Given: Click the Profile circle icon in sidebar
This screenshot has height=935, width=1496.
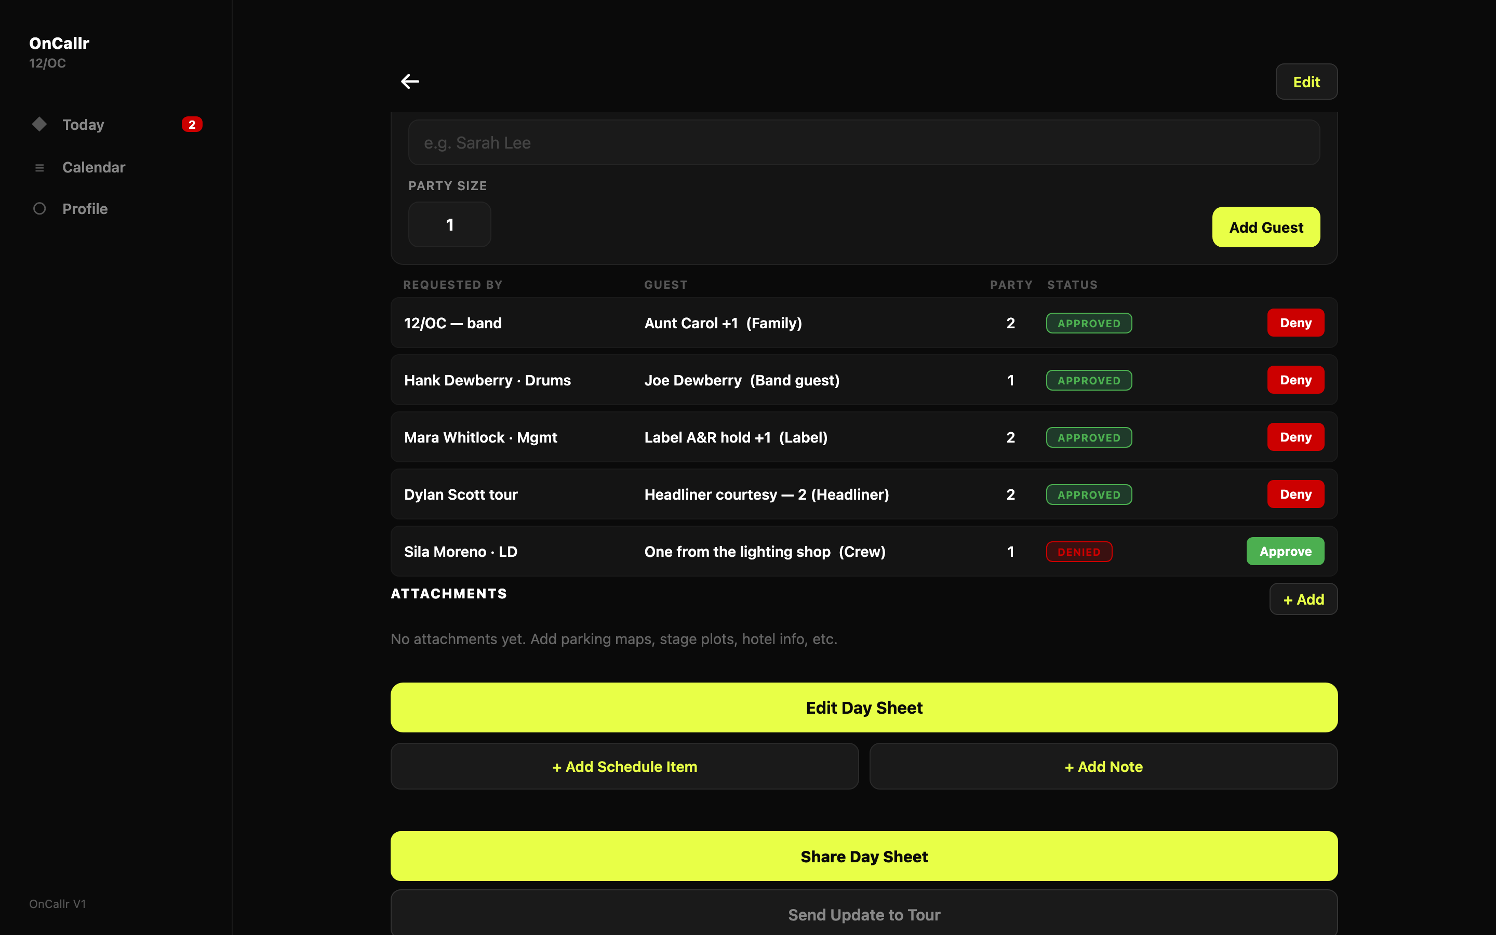Looking at the screenshot, I should [39, 209].
